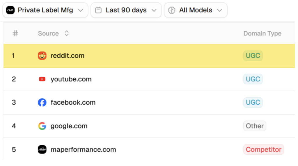The width and height of the screenshot is (298, 166).
Task: Click the maperformance.com MAP logo icon
Action: point(42,149)
